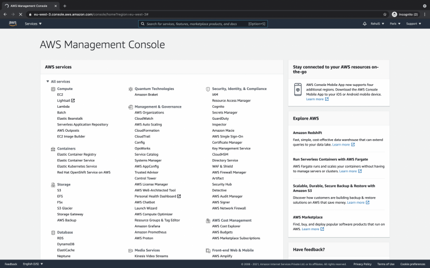
Task: Open the GuardDuty service link
Action: tap(221, 119)
